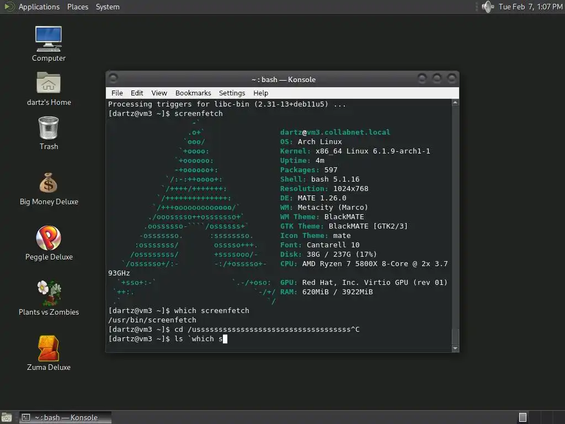Close the Konsole window
This screenshot has height=424, width=565.
(451, 78)
